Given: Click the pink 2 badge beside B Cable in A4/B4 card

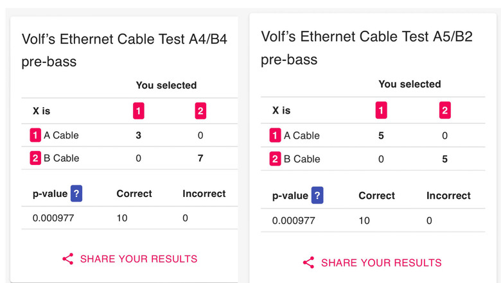Looking at the screenshot, I should 35,159.
